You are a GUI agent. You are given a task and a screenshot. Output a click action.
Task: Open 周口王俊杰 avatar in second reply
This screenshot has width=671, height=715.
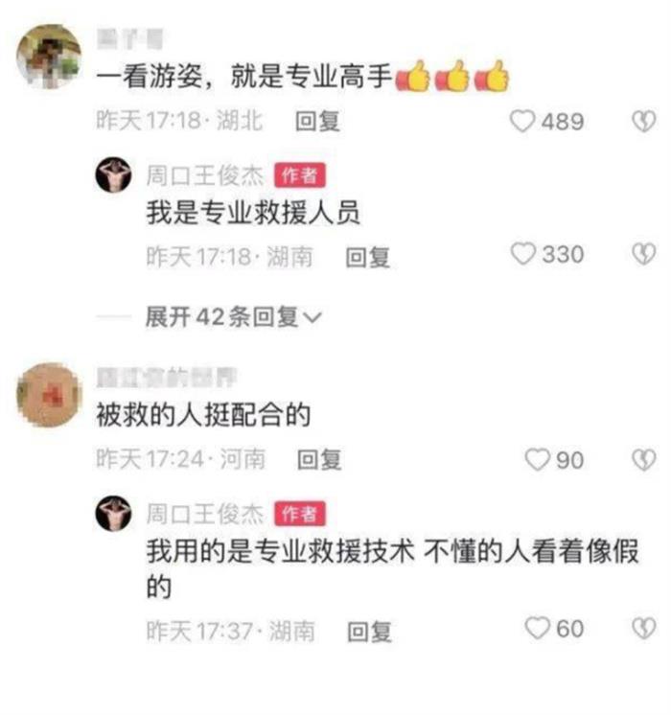[x=113, y=514]
